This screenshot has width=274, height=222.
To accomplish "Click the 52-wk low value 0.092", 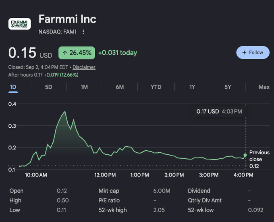I will tap(255, 210).
